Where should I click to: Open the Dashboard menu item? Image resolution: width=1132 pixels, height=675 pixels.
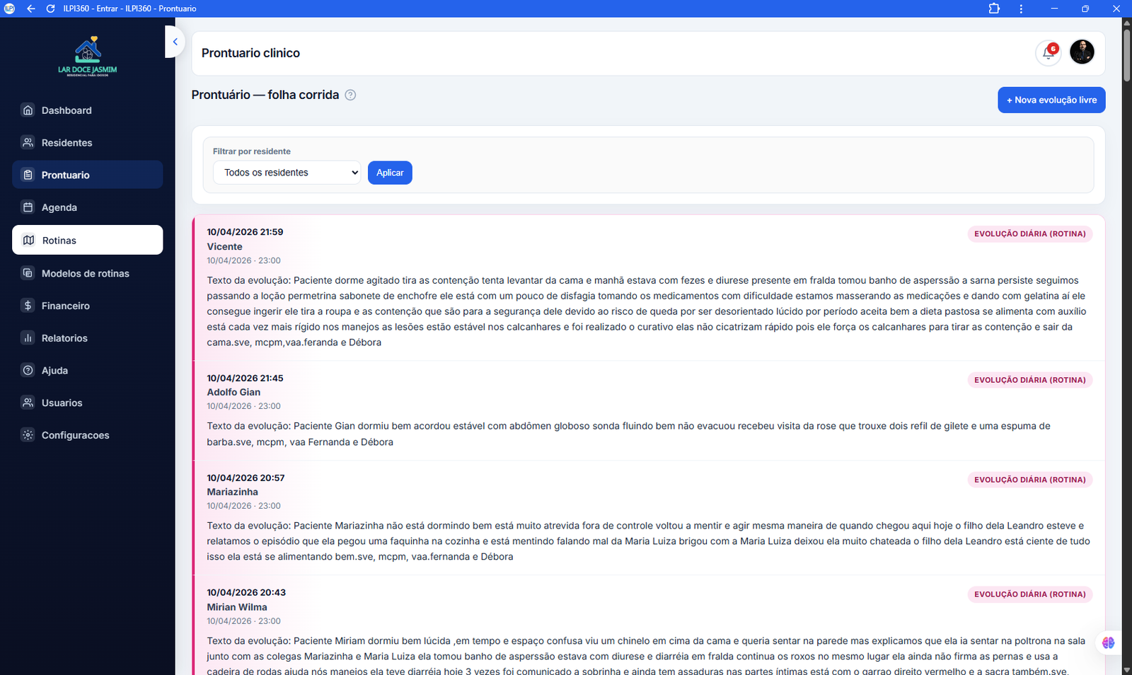click(88, 110)
